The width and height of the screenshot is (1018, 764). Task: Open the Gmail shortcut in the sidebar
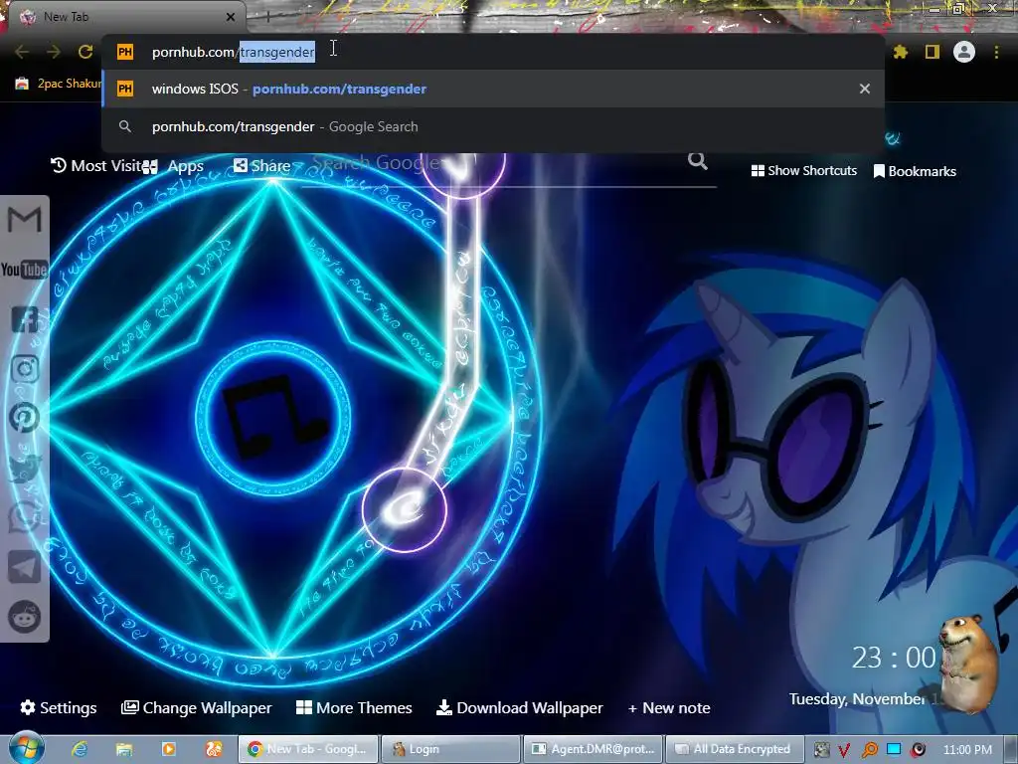tap(25, 220)
